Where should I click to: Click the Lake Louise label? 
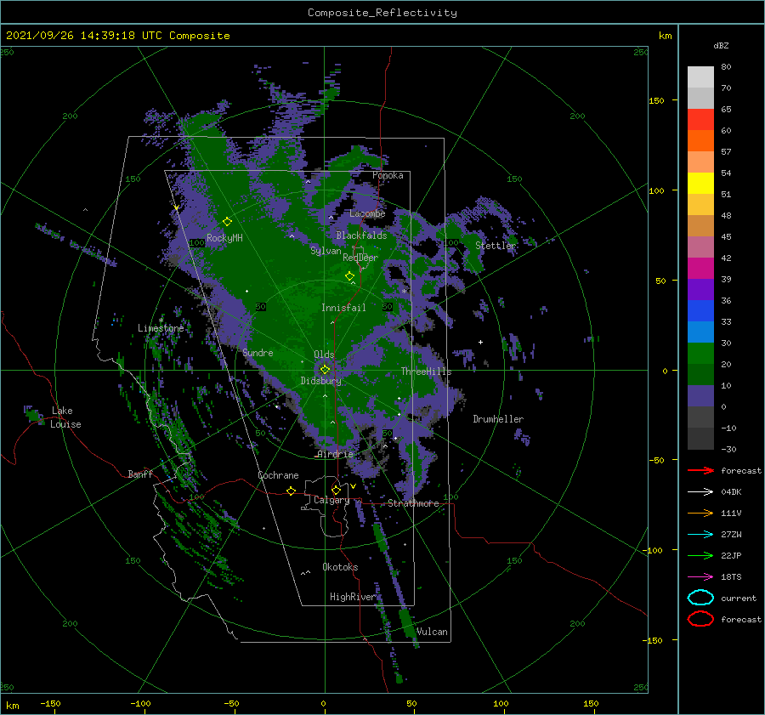[x=65, y=417]
